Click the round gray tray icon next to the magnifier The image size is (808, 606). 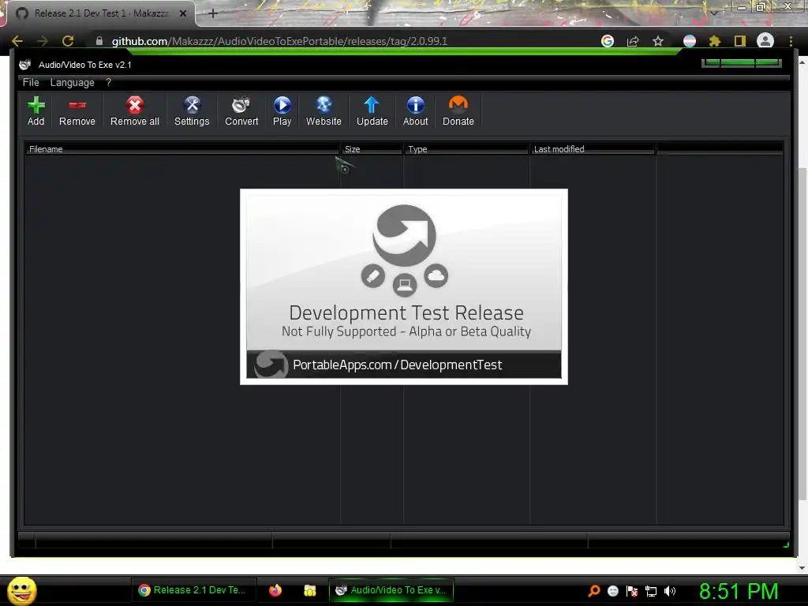click(x=612, y=591)
